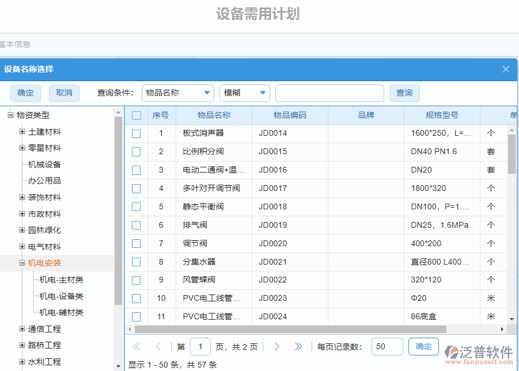
Task: Click the 查询 search button
Action: click(x=404, y=93)
